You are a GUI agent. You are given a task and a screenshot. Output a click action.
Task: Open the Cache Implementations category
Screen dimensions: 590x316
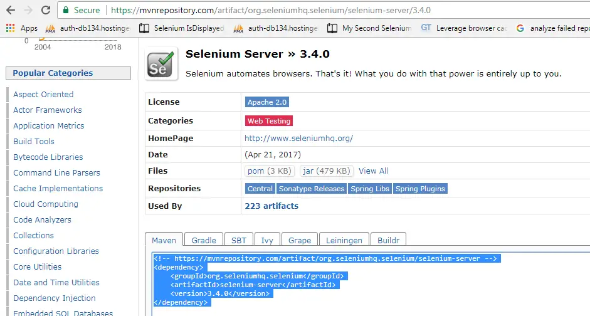click(58, 189)
